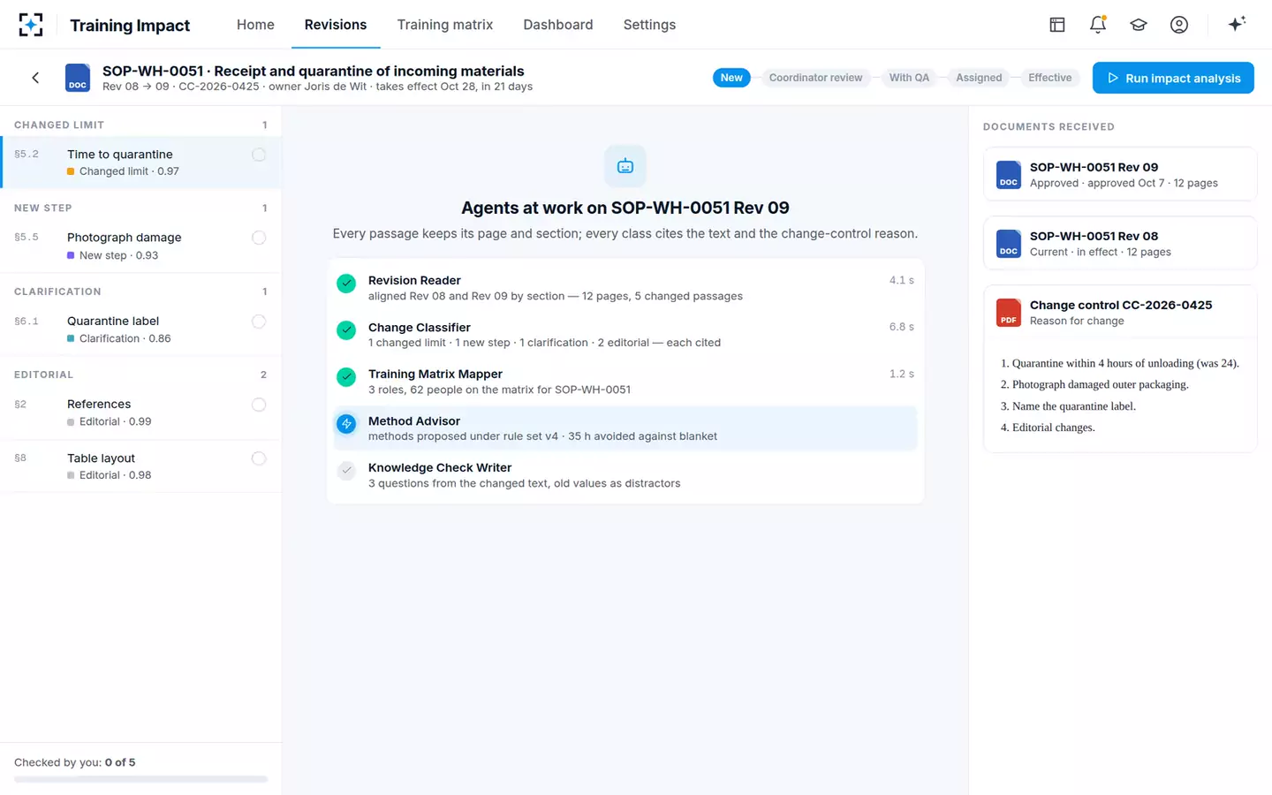This screenshot has height=795, width=1272.
Task: Open the SOP-WH-0051 Rev 08 document card
Action: [1120, 243]
